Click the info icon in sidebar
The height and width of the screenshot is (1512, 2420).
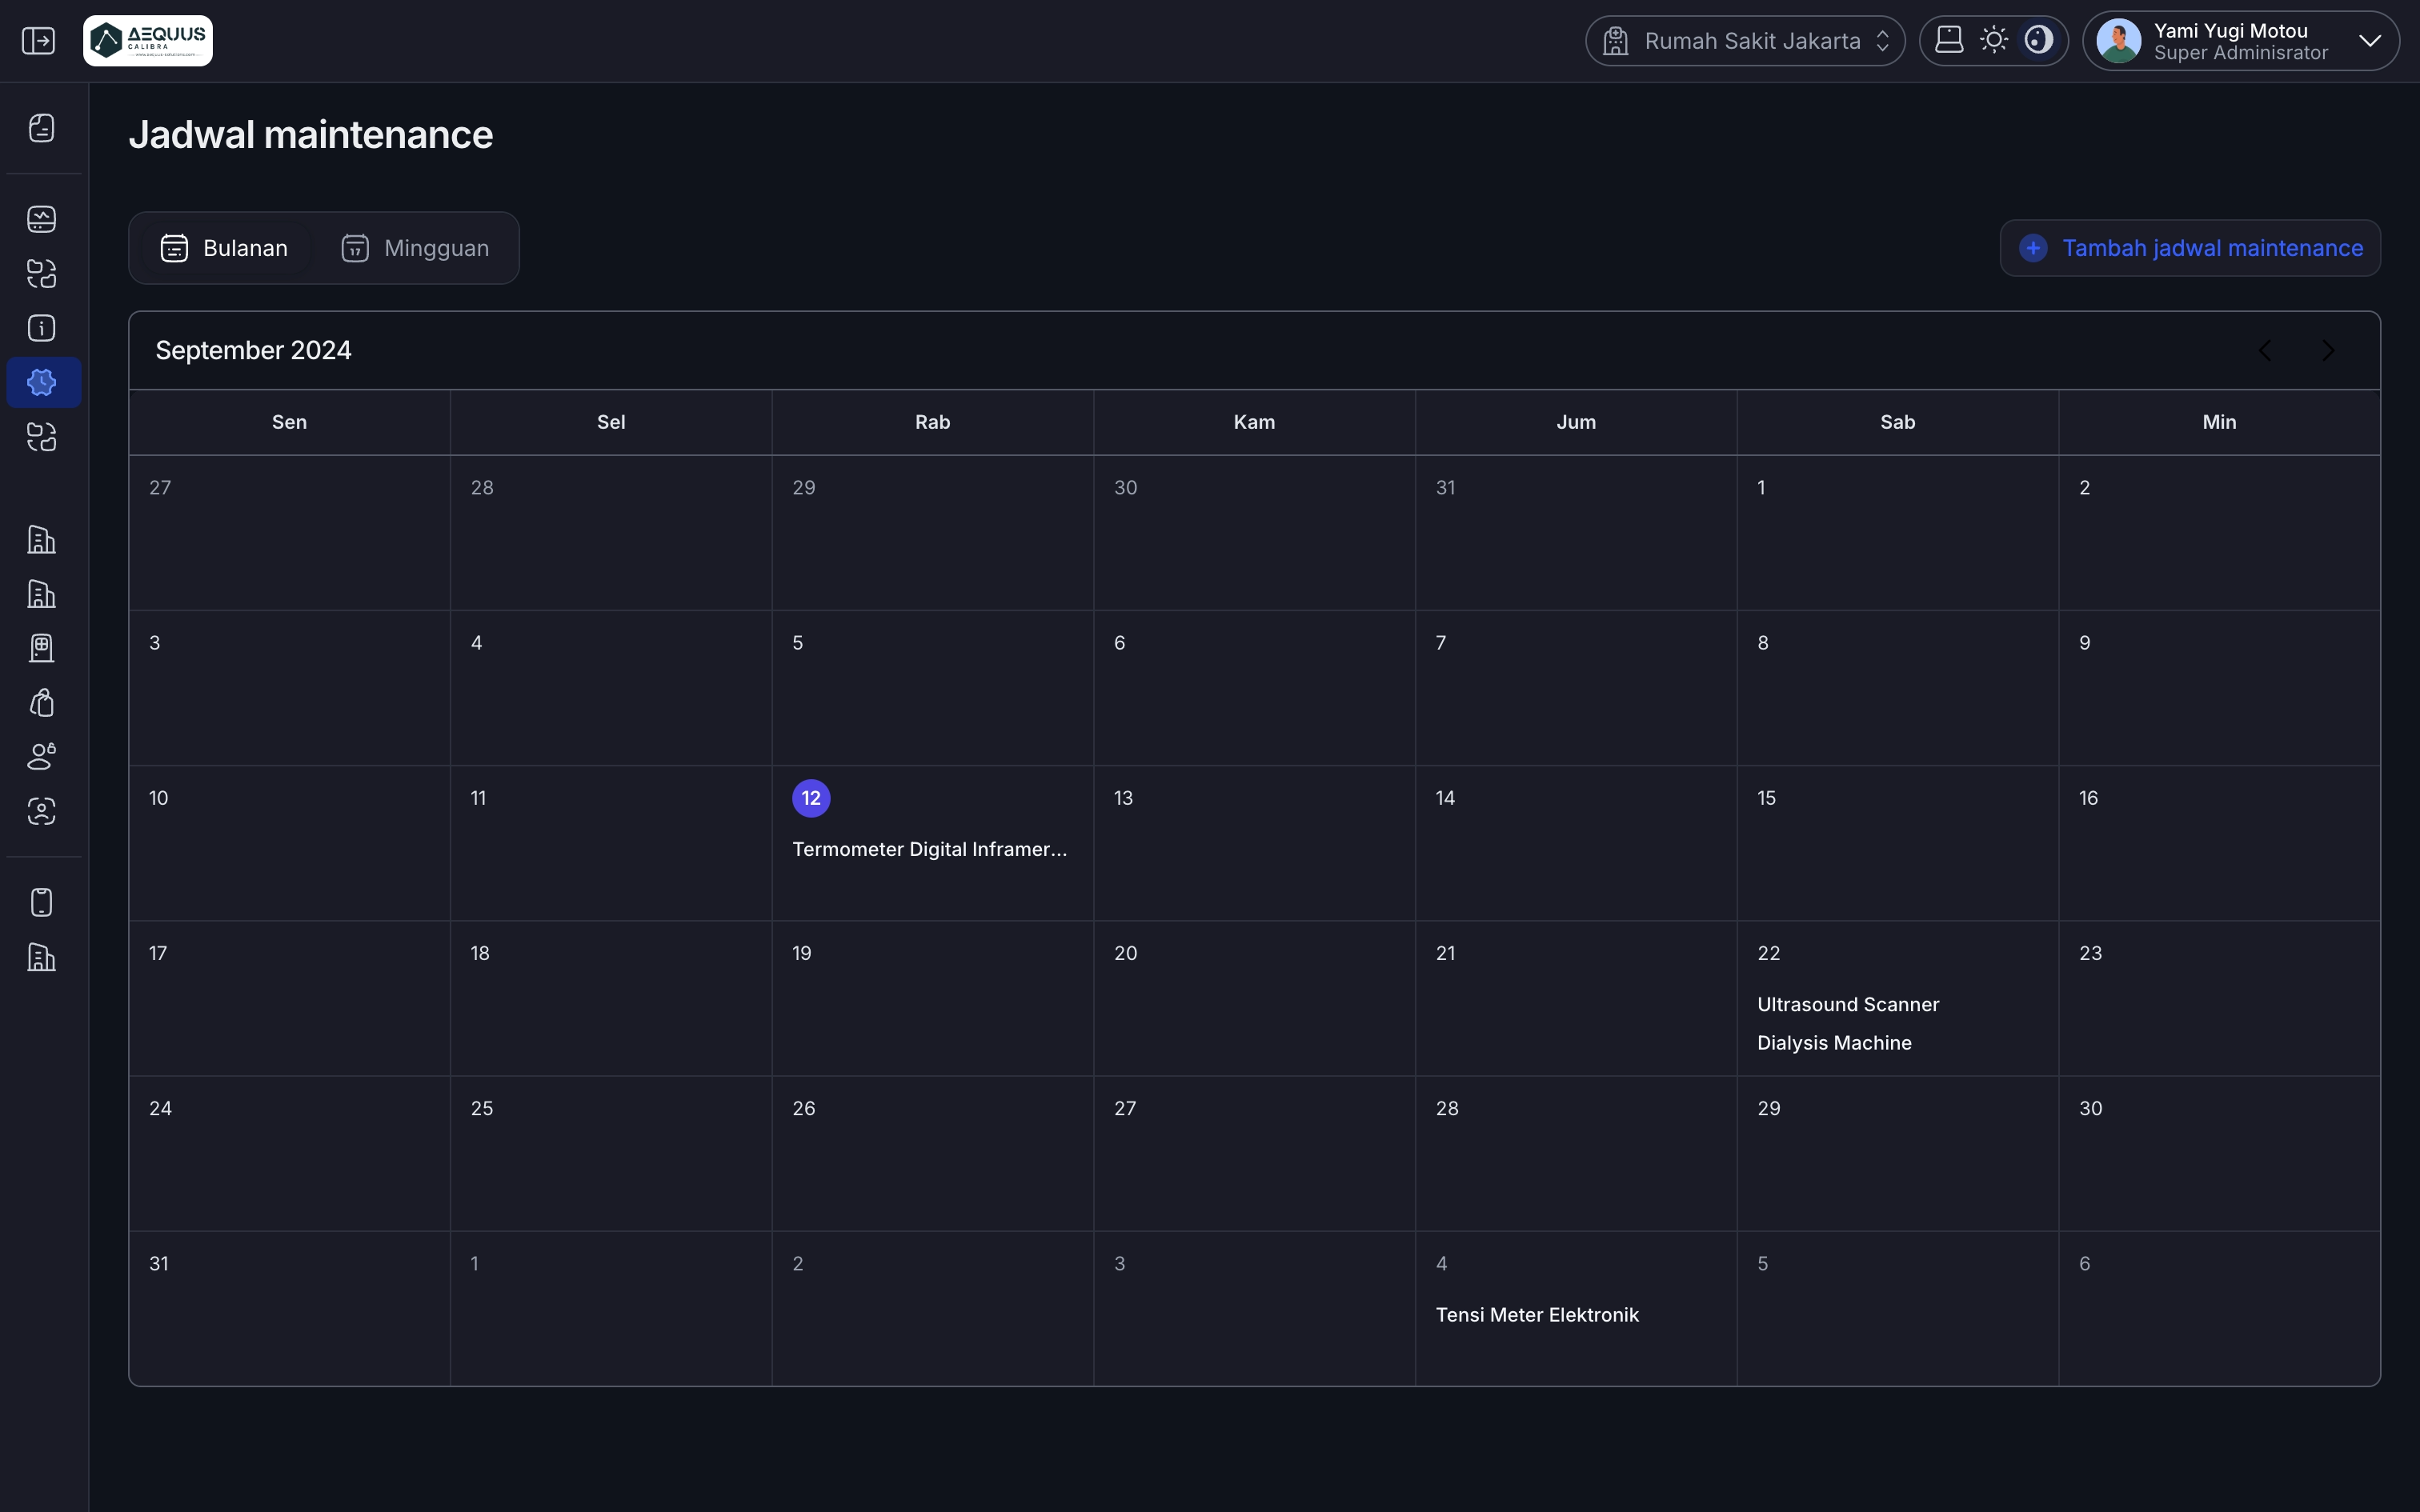click(42, 328)
